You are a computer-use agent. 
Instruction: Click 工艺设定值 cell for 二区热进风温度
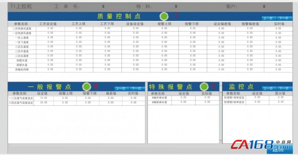point(50,28)
